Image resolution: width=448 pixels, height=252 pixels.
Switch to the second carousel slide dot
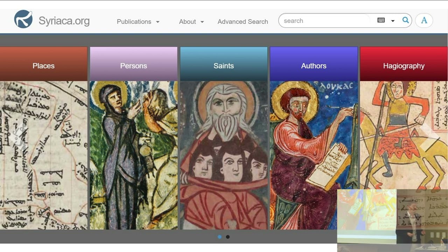coord(228,237)
